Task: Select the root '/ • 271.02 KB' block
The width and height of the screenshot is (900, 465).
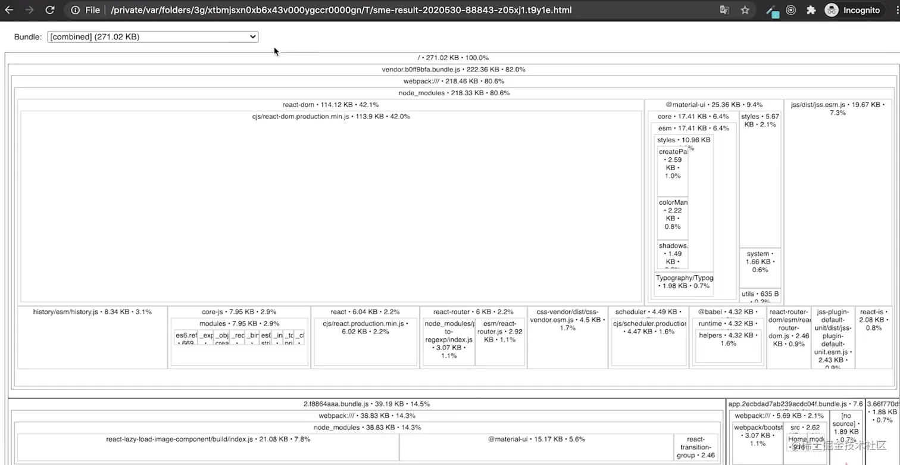Action: [453, 58]
